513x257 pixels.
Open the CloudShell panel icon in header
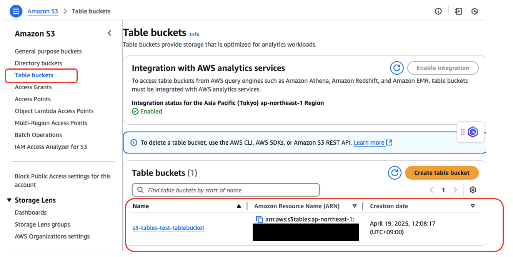pos(458,11)
